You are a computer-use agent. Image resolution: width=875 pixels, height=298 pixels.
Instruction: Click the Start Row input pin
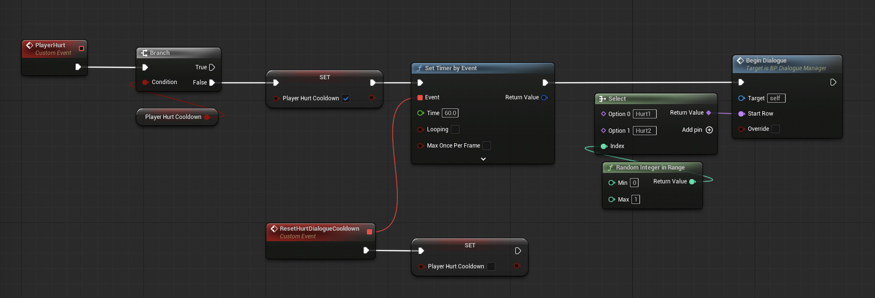pos(741,114)
